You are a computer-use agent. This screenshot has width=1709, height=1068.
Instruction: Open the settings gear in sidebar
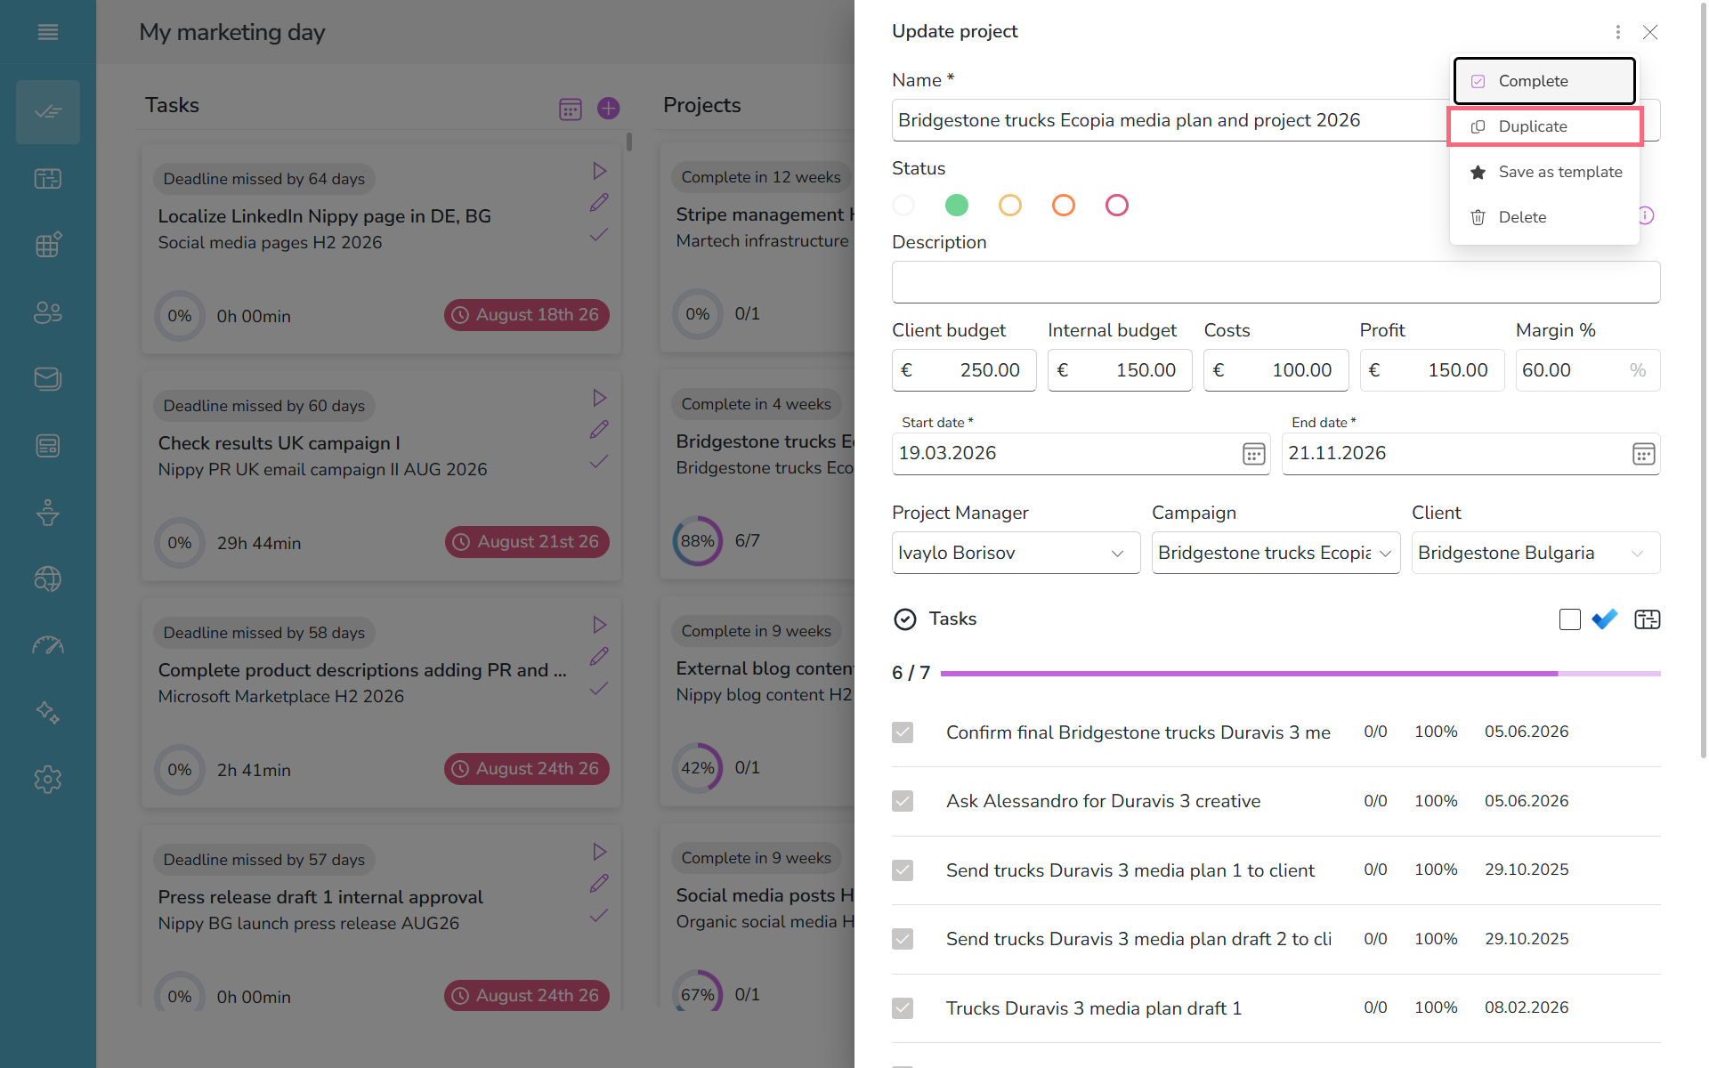point(48,780)
